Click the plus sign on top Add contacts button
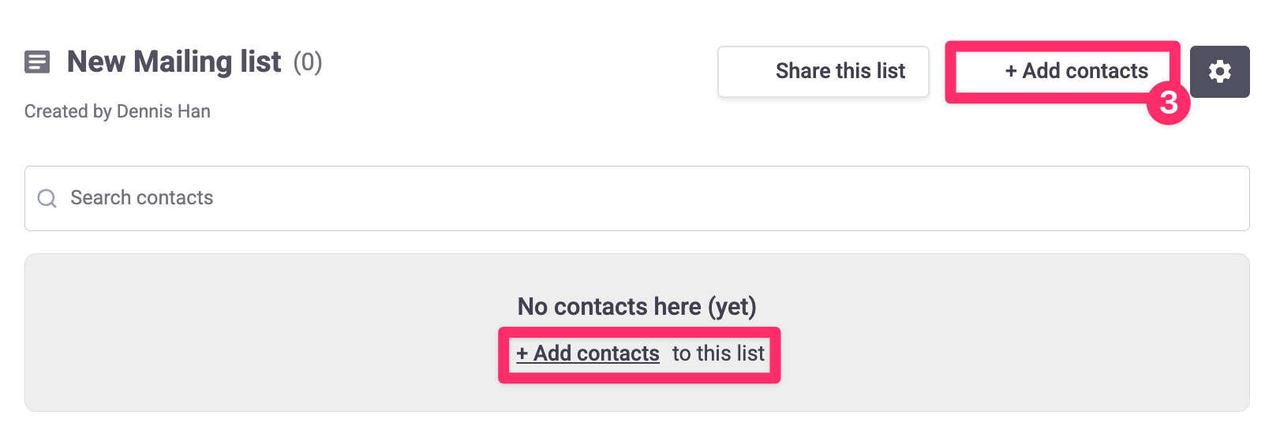The height and width of the screenshot is (445, 1280). pos(1011,71)
